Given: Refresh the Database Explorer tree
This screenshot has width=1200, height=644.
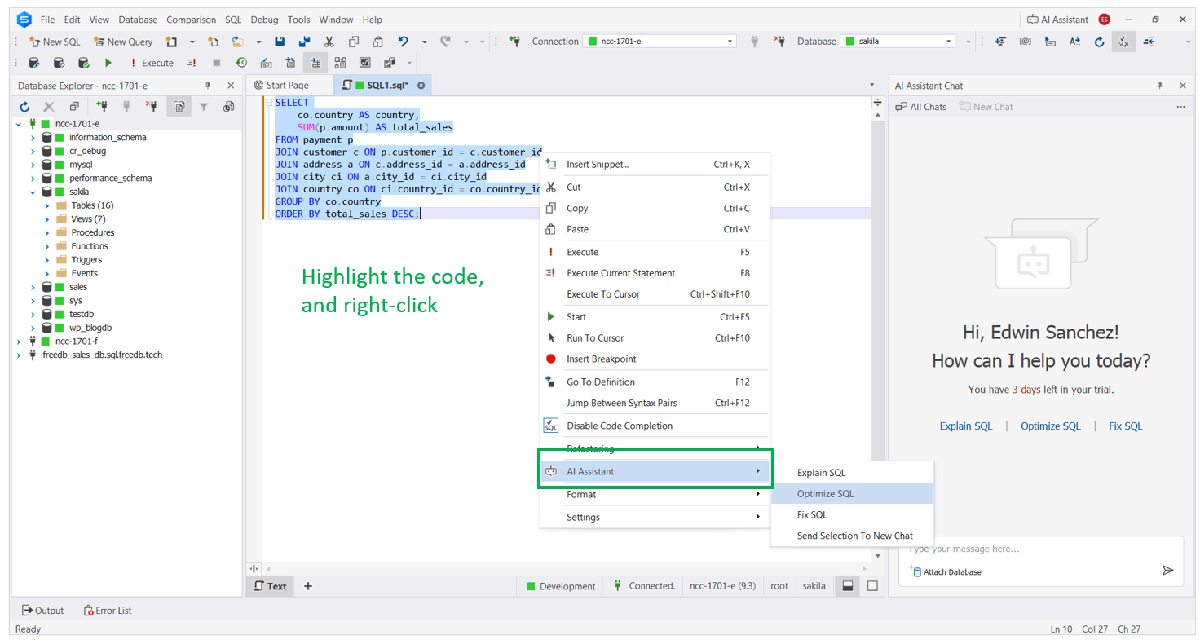Looking at the screenshot, I should (24, 106).
